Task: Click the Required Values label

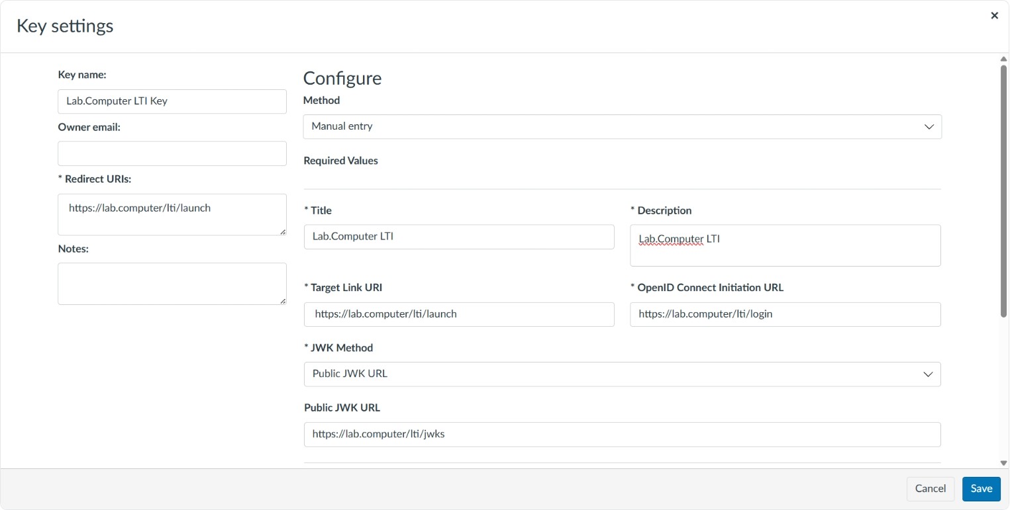Action: click(x=340, y=161)
